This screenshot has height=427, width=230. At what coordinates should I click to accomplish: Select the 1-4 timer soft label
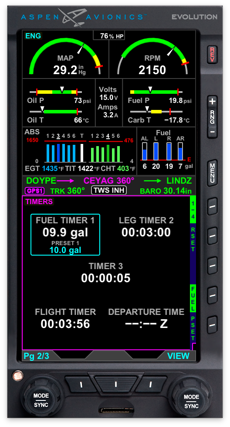point(193,210)
